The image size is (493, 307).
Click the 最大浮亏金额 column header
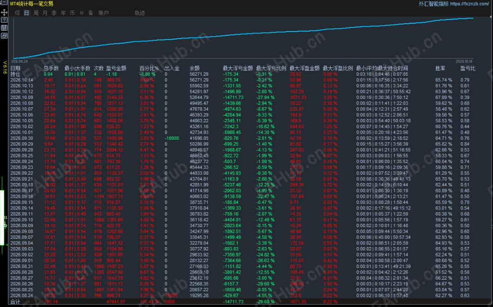[238, 68]
